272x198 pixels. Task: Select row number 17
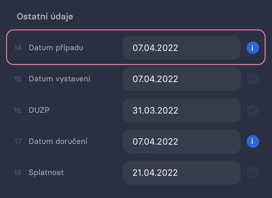coord(18,141)
